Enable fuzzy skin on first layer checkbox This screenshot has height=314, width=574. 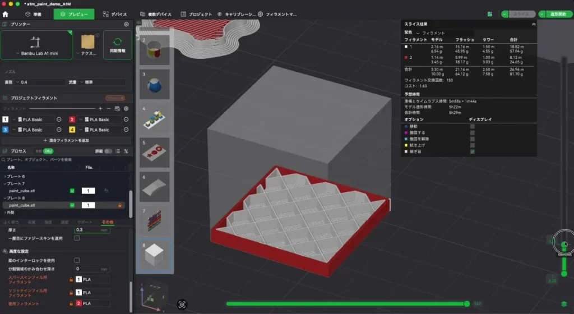(77, 238)
